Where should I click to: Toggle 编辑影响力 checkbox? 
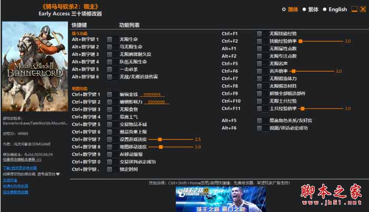109,102
